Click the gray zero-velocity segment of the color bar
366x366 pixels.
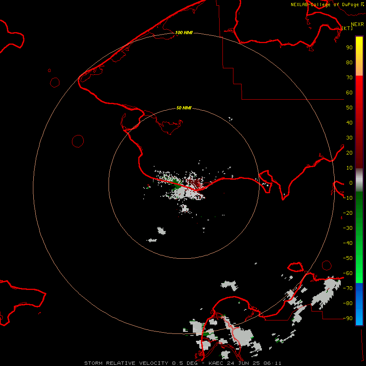coord(359,180)
